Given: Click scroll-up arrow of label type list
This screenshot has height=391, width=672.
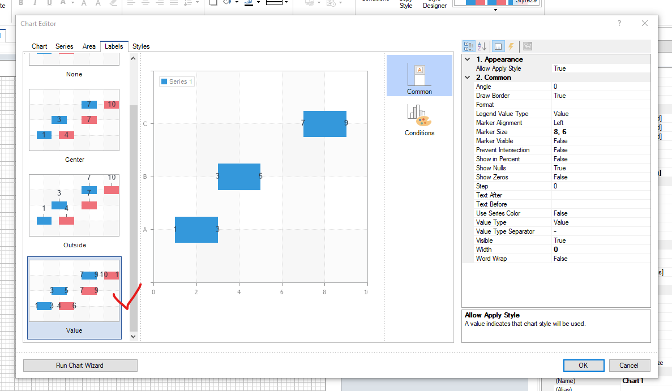Looking at the screenshot, I should coord(133,59).
